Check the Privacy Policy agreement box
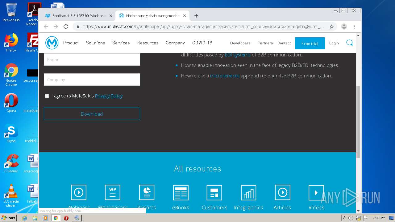 tap(47, 96)
